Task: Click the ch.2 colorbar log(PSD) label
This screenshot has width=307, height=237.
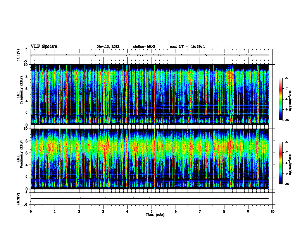Action: pos(290,165)
